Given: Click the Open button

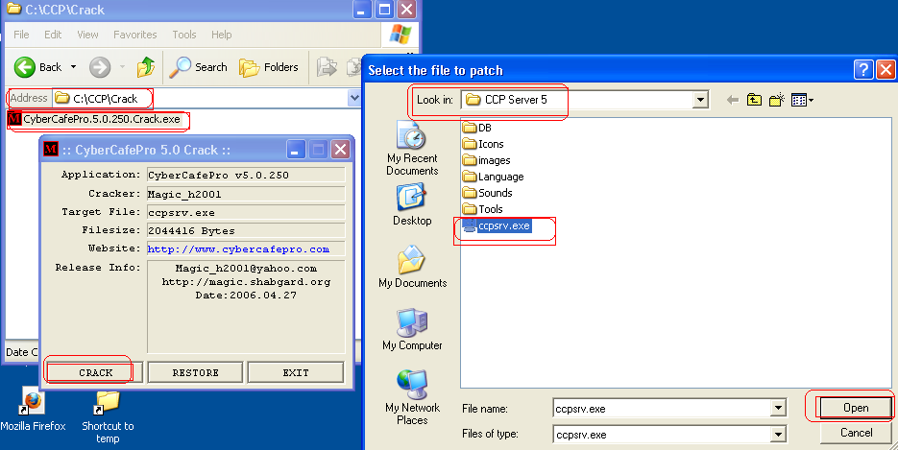Looking at the screenshot, I should [856, 408].
